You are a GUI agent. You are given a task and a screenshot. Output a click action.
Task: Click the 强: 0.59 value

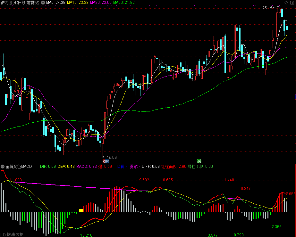(x=105, y=167)
